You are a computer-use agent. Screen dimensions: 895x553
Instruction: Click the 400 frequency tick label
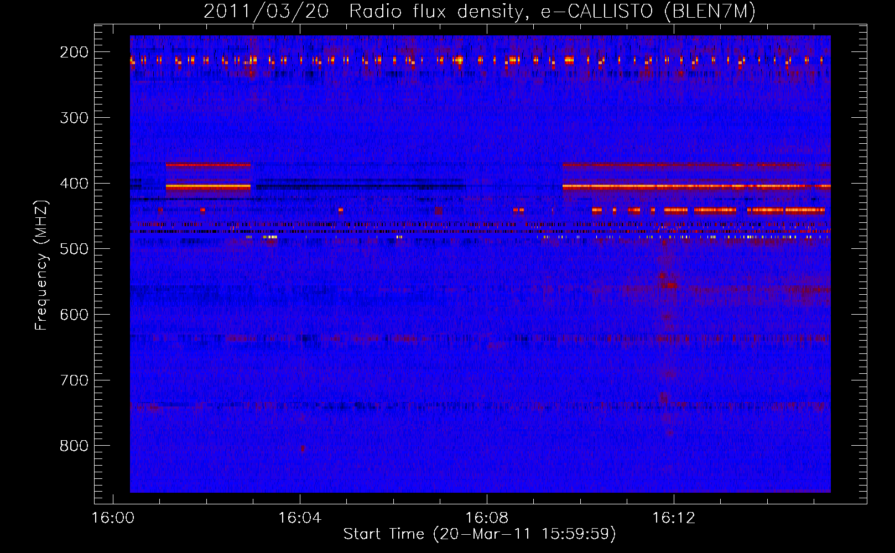pyautogui.click(x=74, y=184)
